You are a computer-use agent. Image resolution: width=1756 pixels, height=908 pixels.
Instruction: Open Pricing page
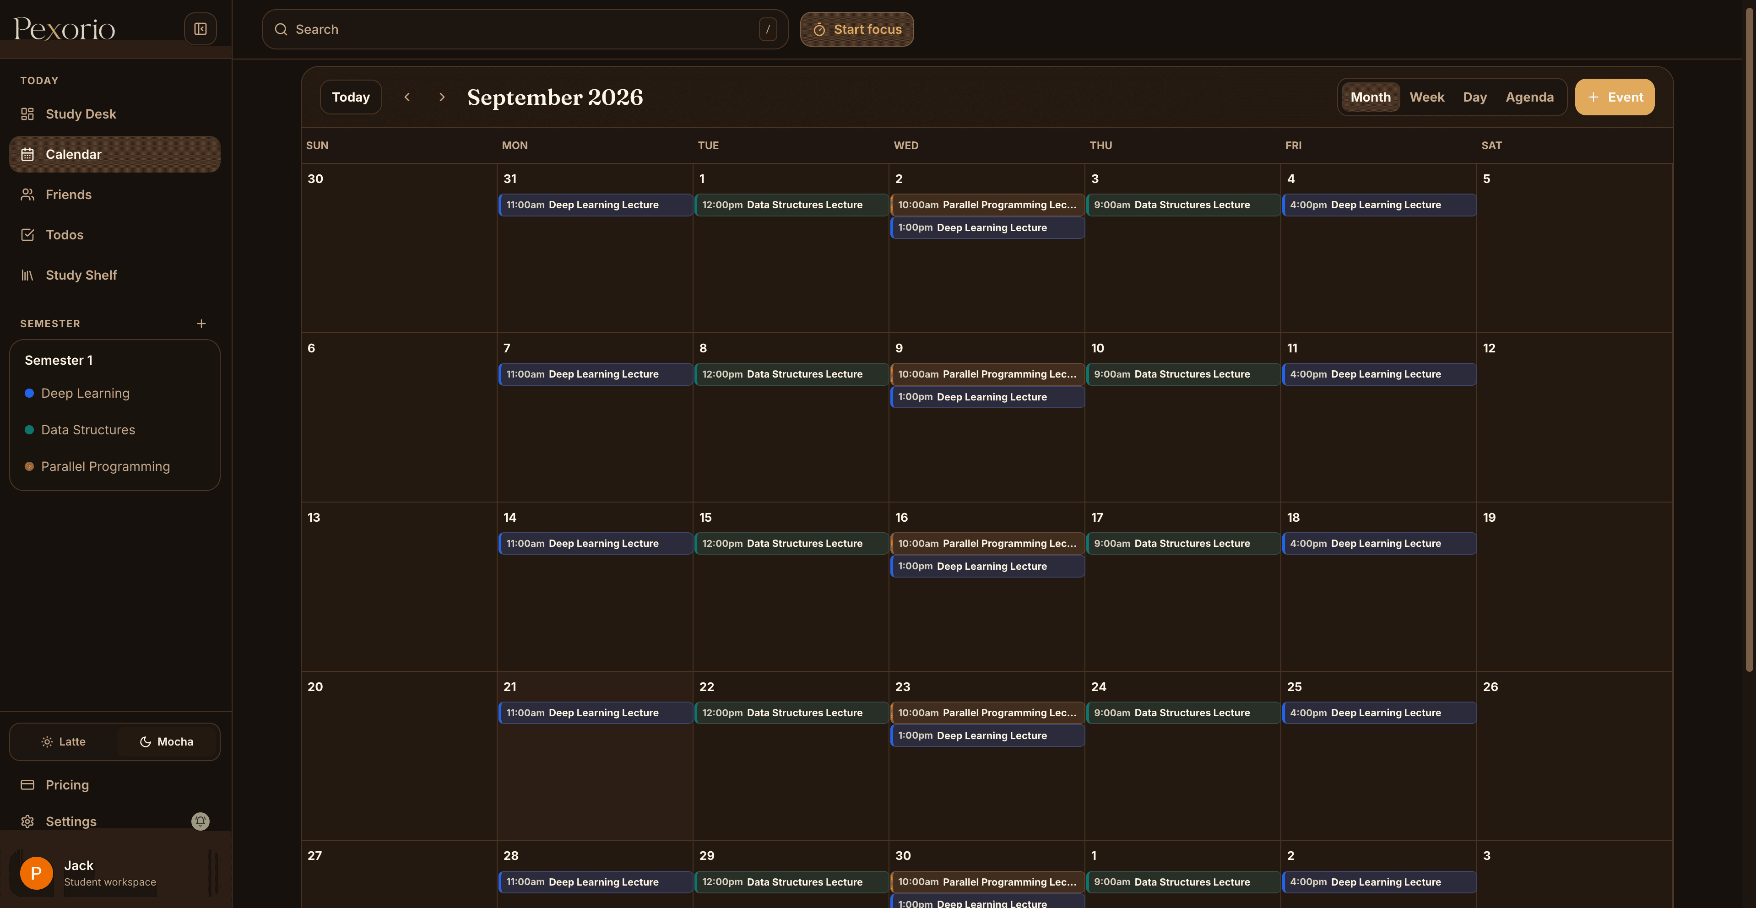pos(114,784)
